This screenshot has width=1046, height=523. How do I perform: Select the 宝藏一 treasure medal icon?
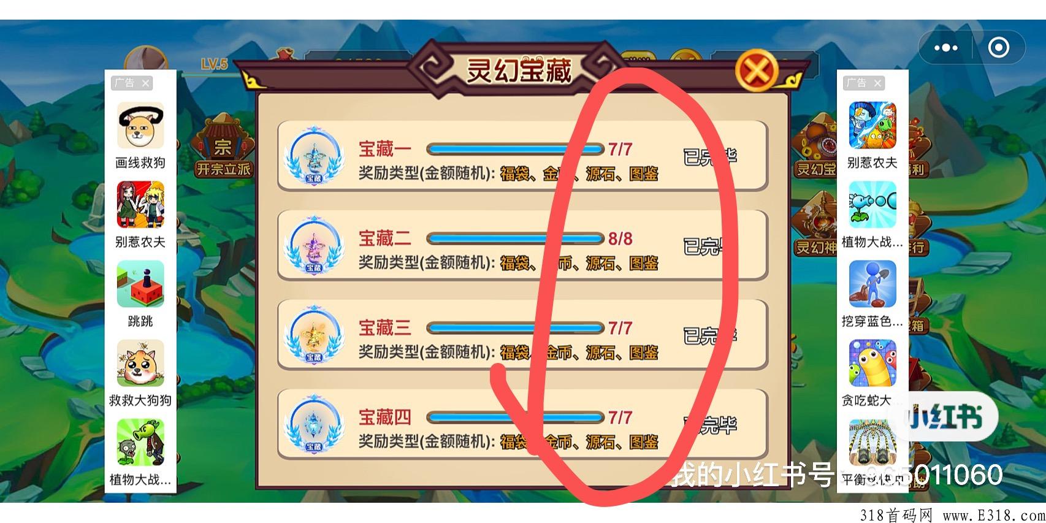click(x=314, y=156)
